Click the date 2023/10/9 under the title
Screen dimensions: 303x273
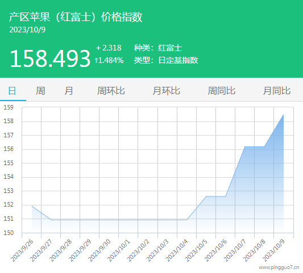[x=27, y=30]
